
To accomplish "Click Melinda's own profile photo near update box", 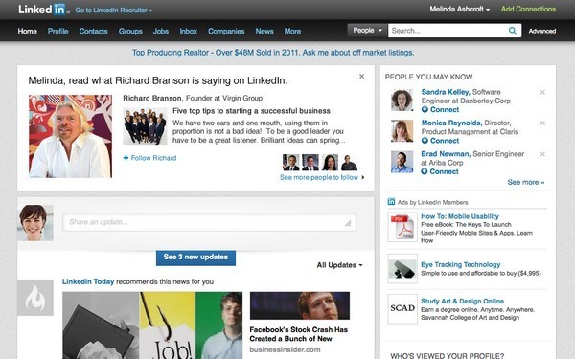I will coord(35,223).
